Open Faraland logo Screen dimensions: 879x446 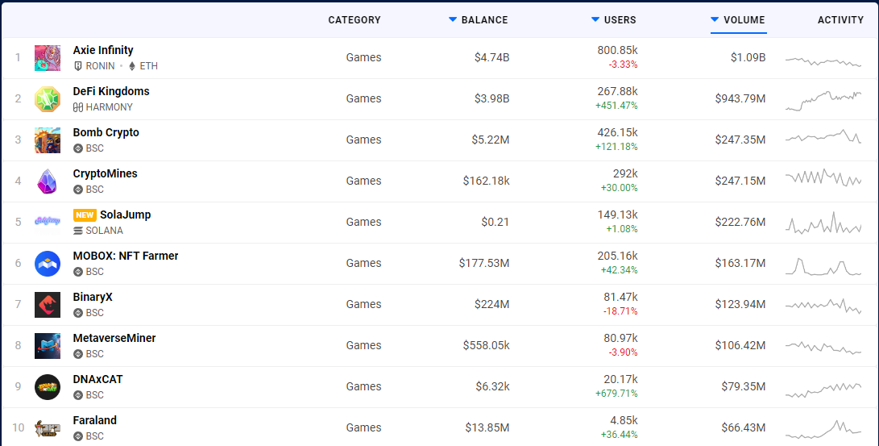(47, 428)
